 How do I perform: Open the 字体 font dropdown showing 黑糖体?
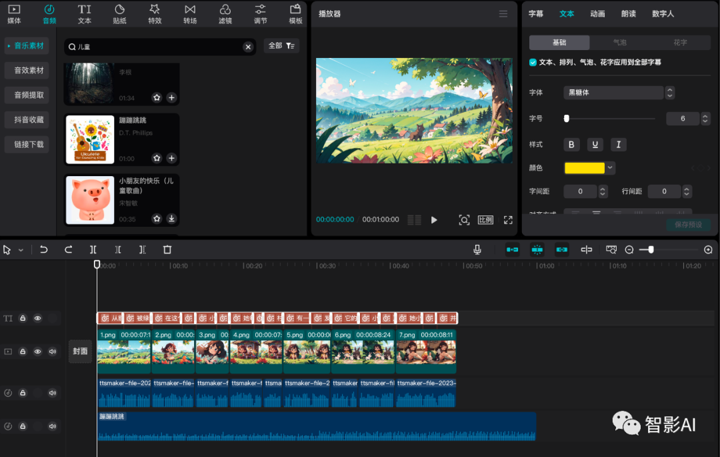coord(613,92)
